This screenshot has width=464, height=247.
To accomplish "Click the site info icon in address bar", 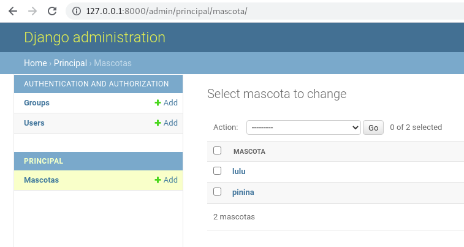I will 77,11.
